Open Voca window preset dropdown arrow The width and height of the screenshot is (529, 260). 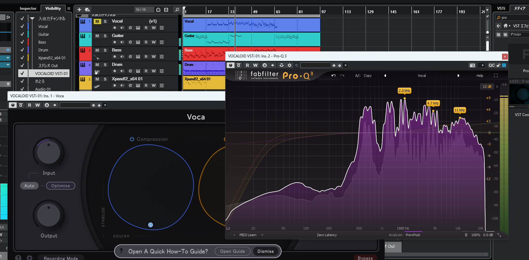(105, 105)
